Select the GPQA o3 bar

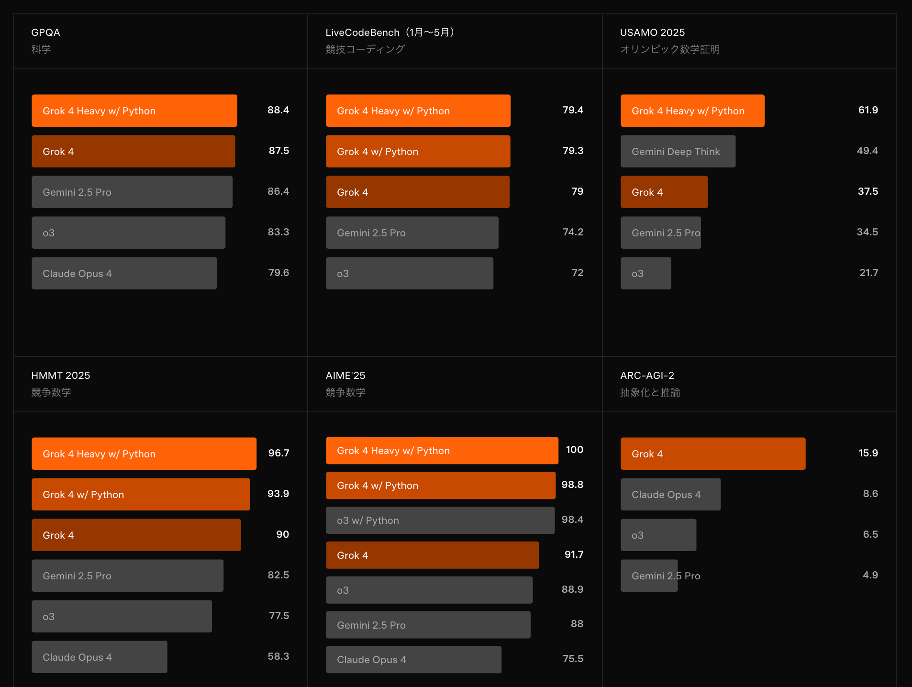click(x=129, y=233)
